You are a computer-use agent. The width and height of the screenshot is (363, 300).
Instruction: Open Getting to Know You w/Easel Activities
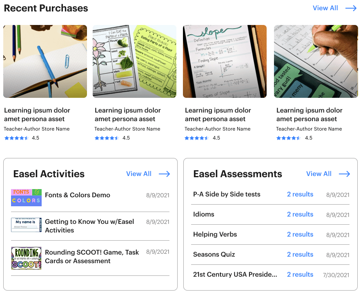click(89, 226)
